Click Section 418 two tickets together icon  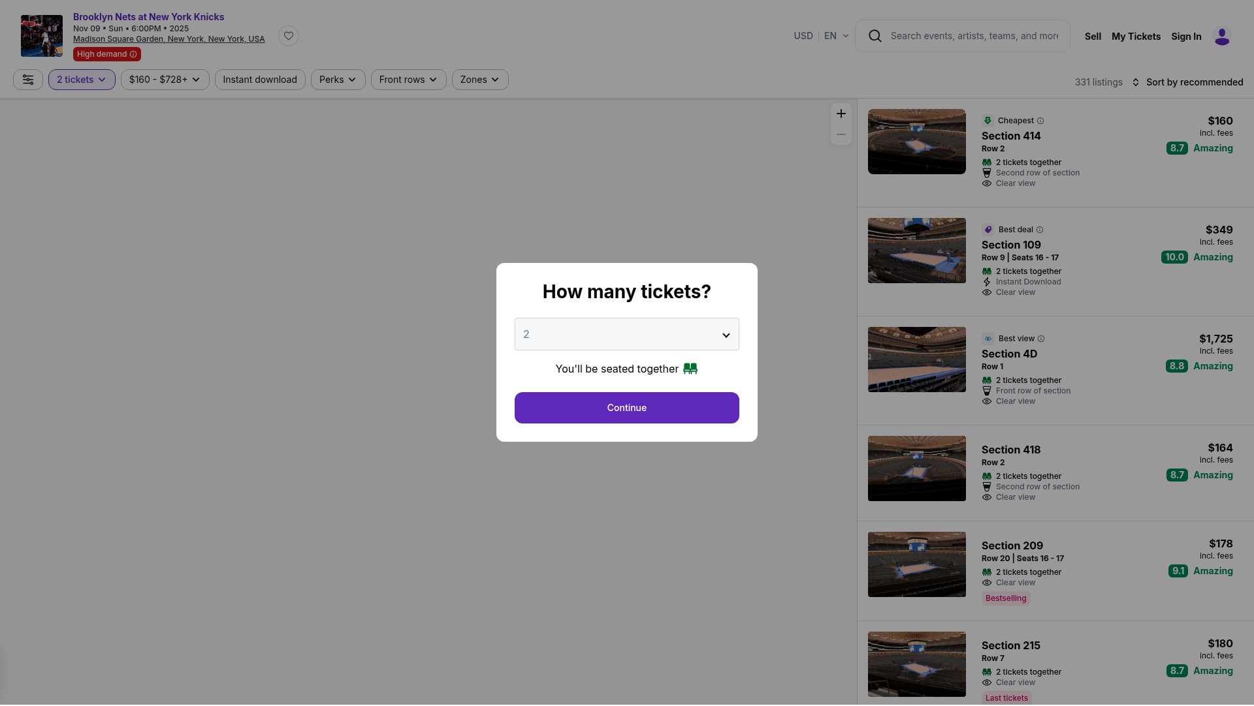[x=987, y=476]
